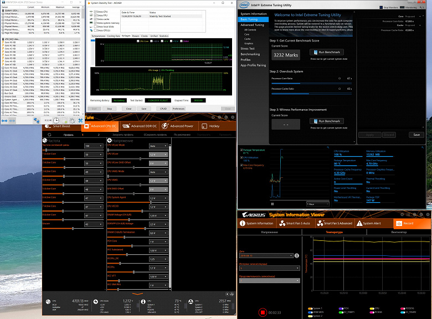Click HWiNFO save log sheet icon

coord(64,121)
